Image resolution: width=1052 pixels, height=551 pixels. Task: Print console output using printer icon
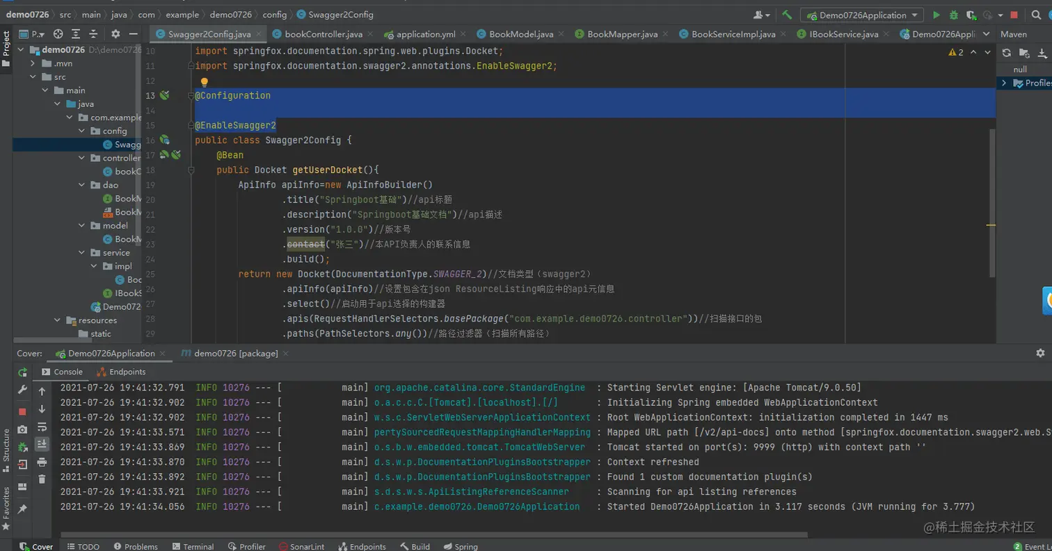[x=42, y=462]
